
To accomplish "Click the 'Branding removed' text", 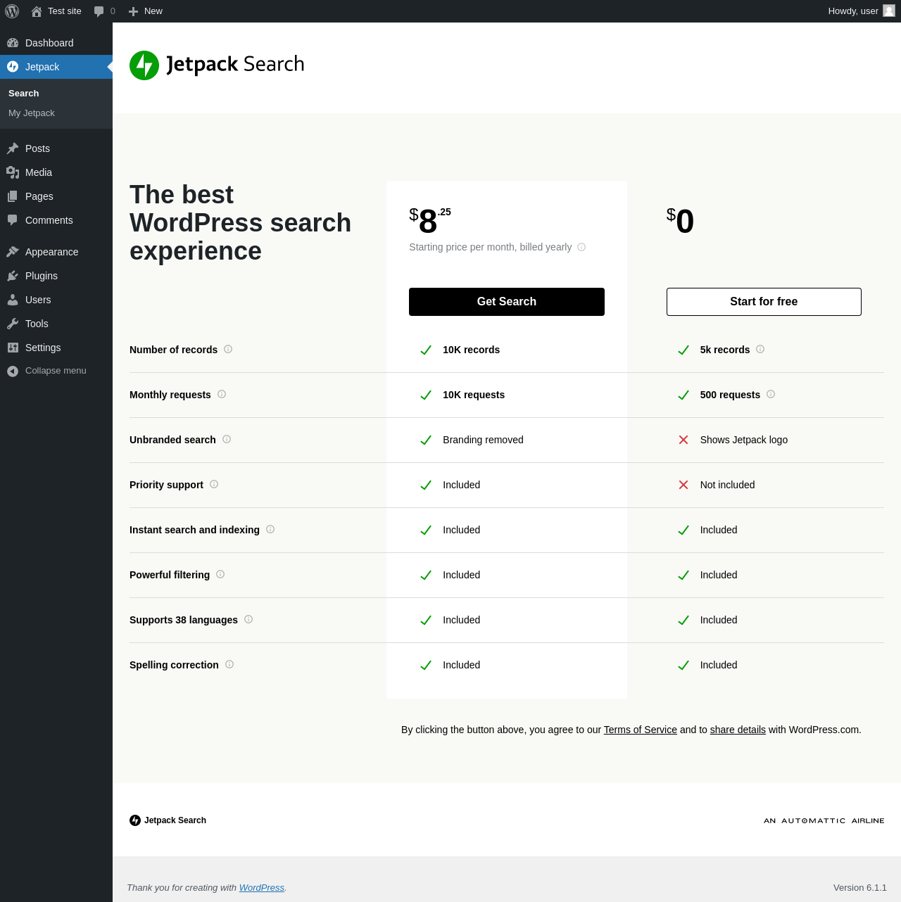I will (483, 440).
